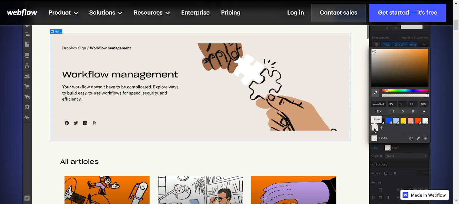Open the Pricing menu item
Image resolution: width=459 pixels, height=204 pixels.
(x=231, y=13)
